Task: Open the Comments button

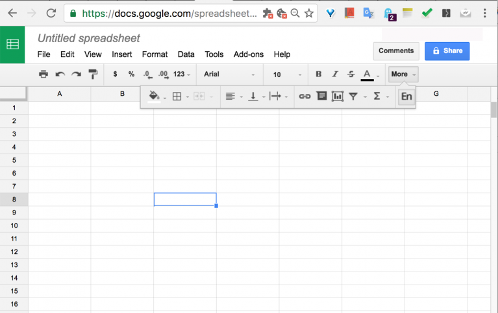Action: (395, 51)
